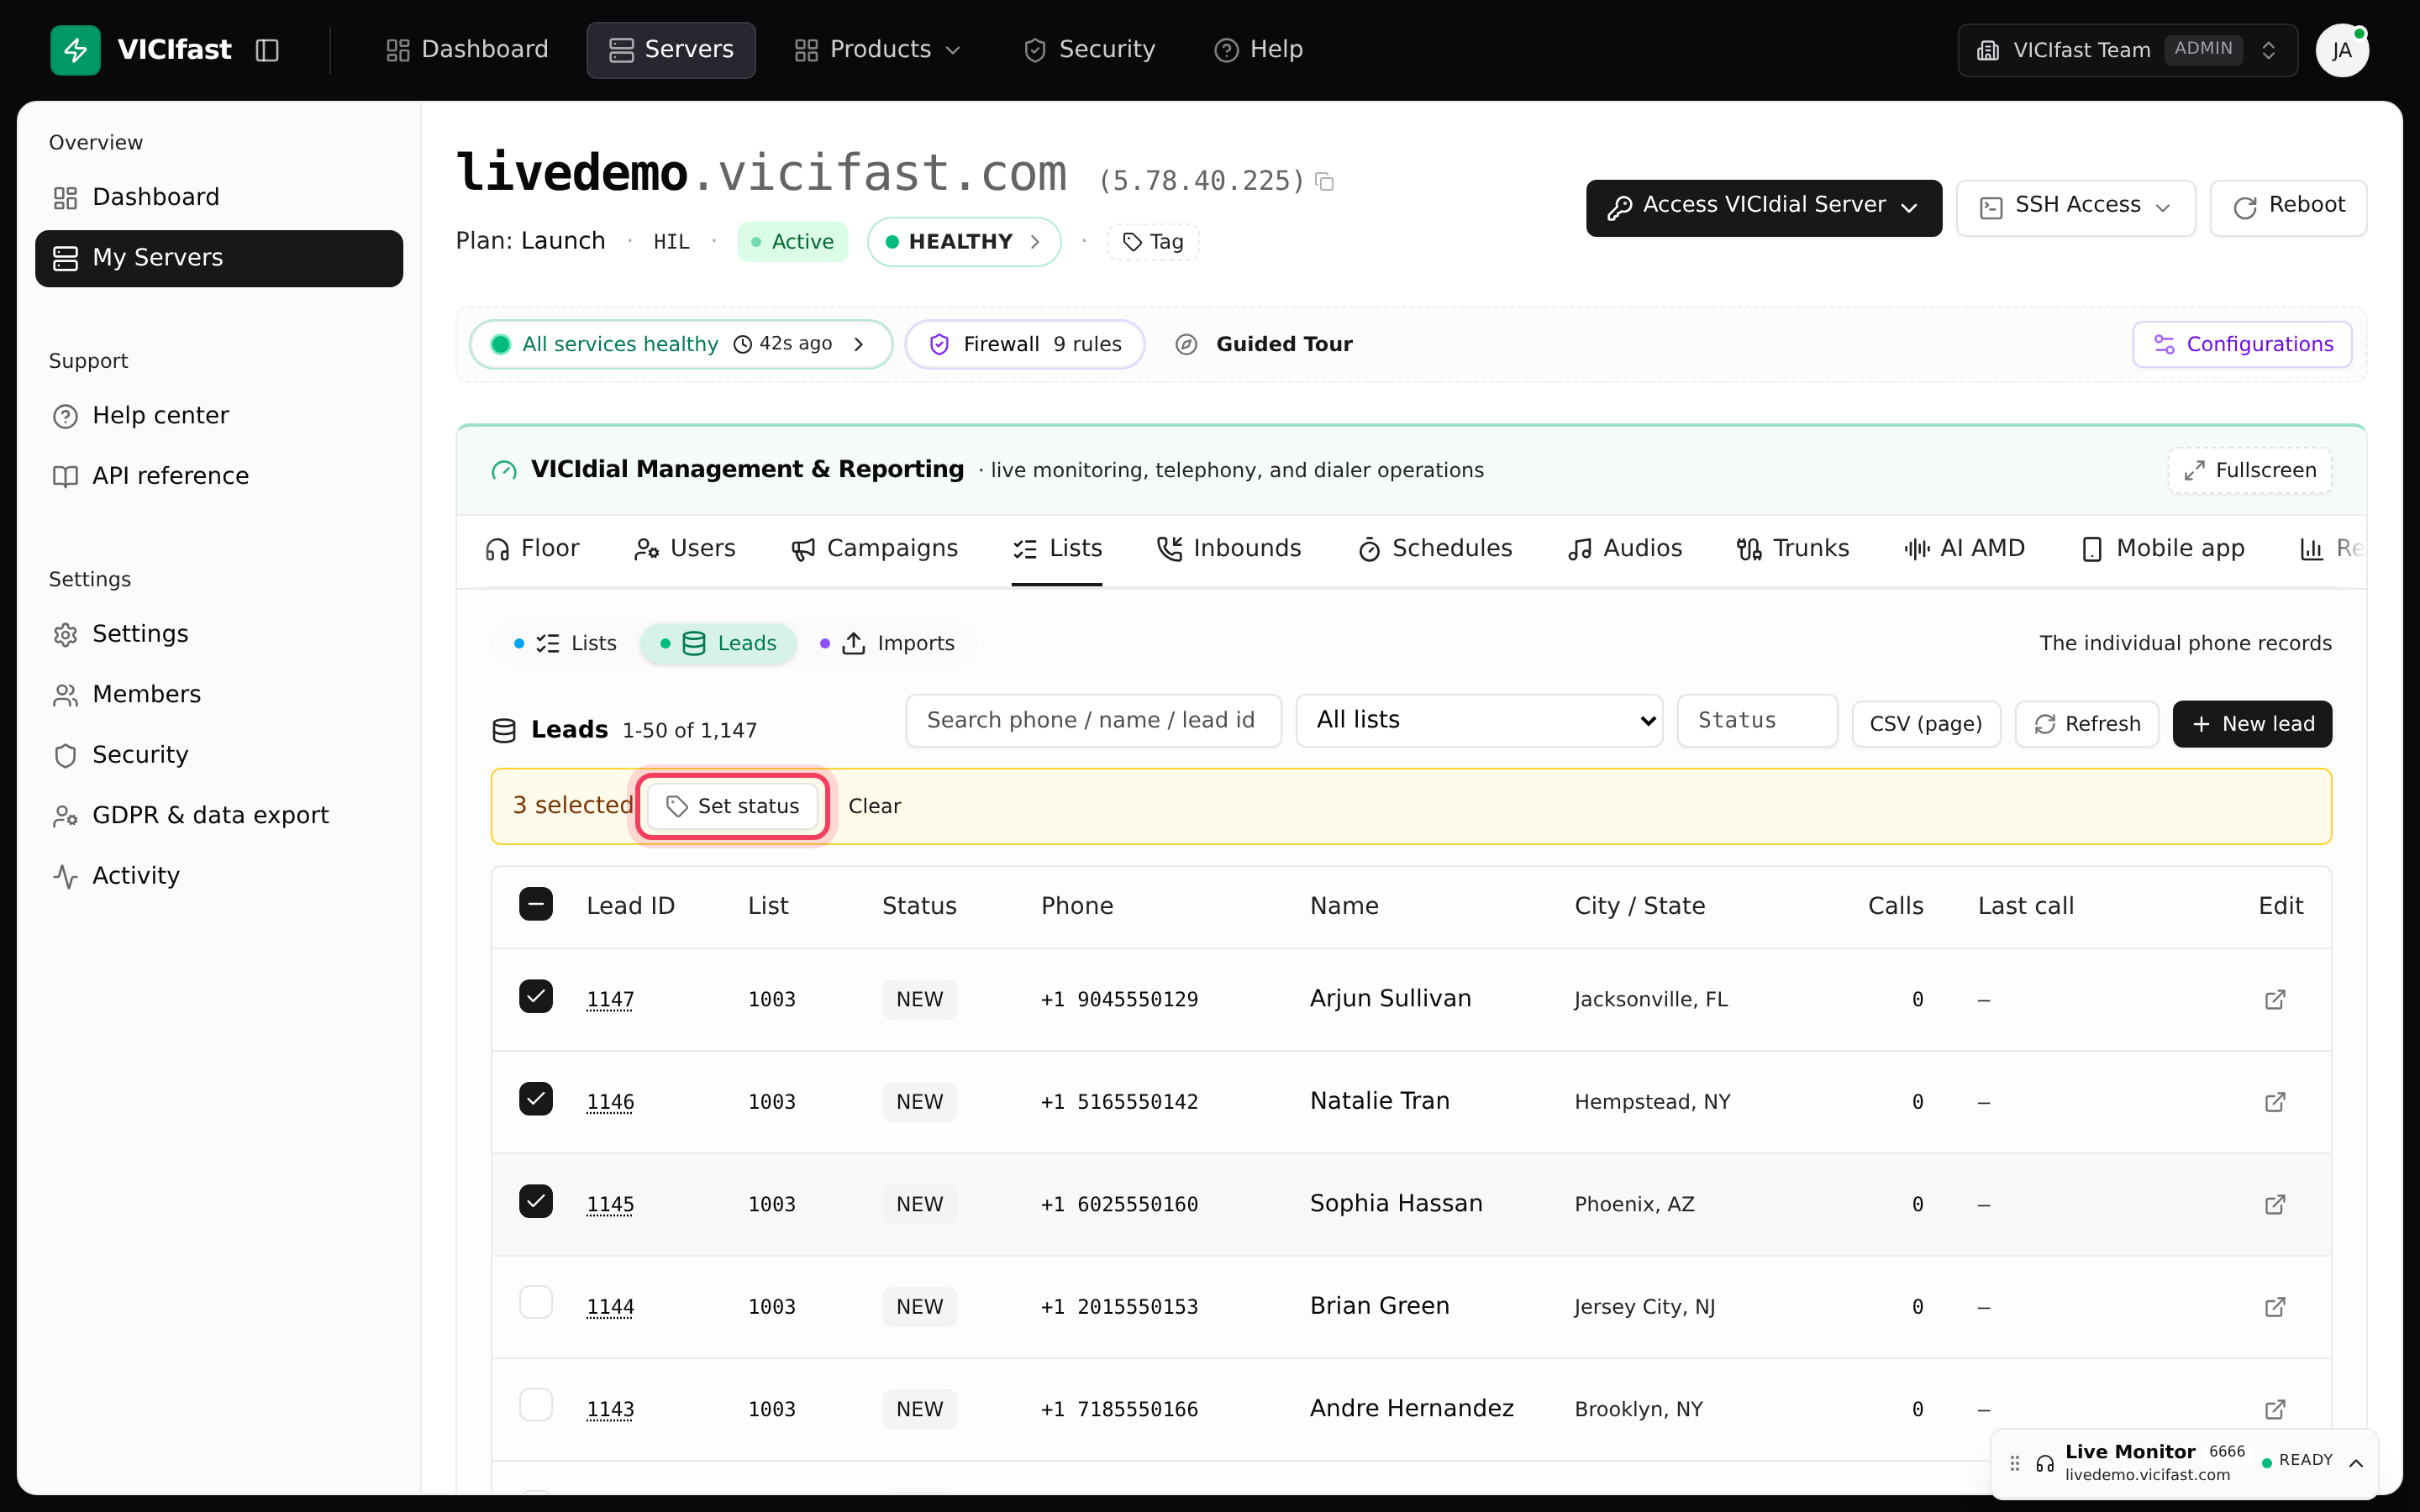Screen dimensions: 2420x1512
Task: Uncheck lead 1145 checkbox
Action: point(536,1201)
